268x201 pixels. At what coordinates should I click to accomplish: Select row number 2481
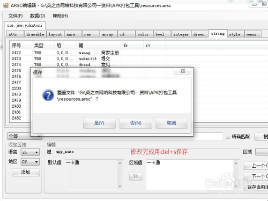[x=17, y=112]
